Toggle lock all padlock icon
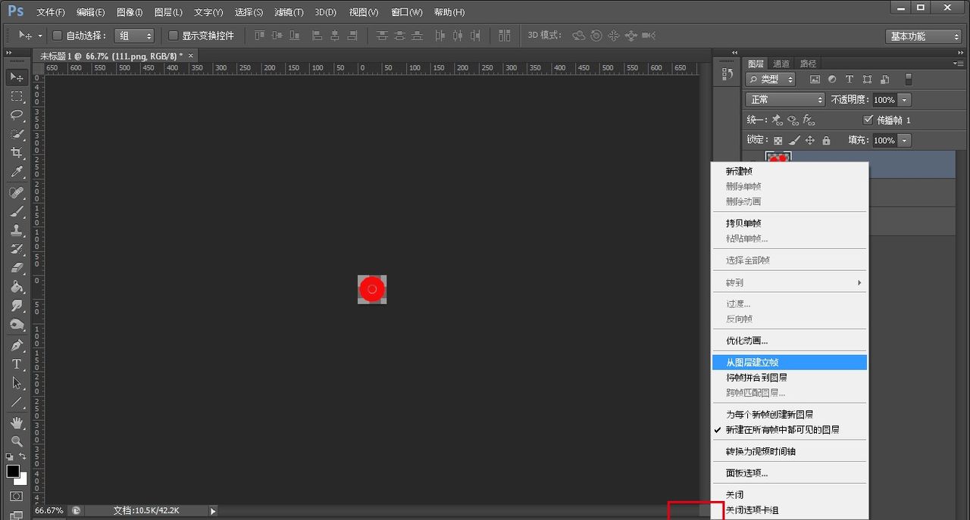The image size is (970, 520). [826, 140]
